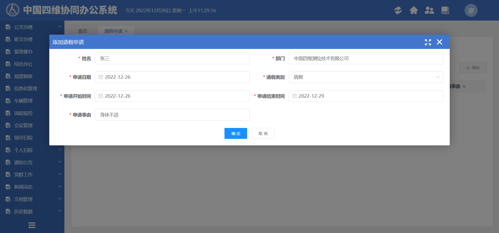Open the contacts people icon
The height and width of the screenshot is (233, 499).
point(429,10)
